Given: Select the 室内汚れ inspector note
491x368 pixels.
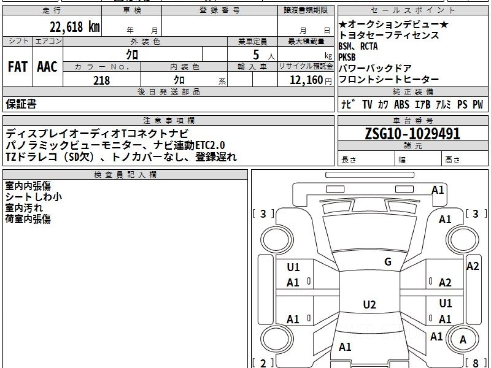Looking at the screenshot, I should tap(24, 208).
